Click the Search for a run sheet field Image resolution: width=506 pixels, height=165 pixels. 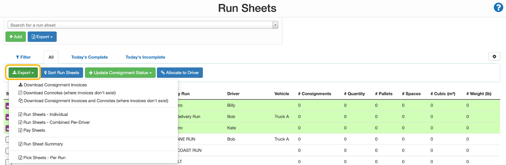[139, 25]
